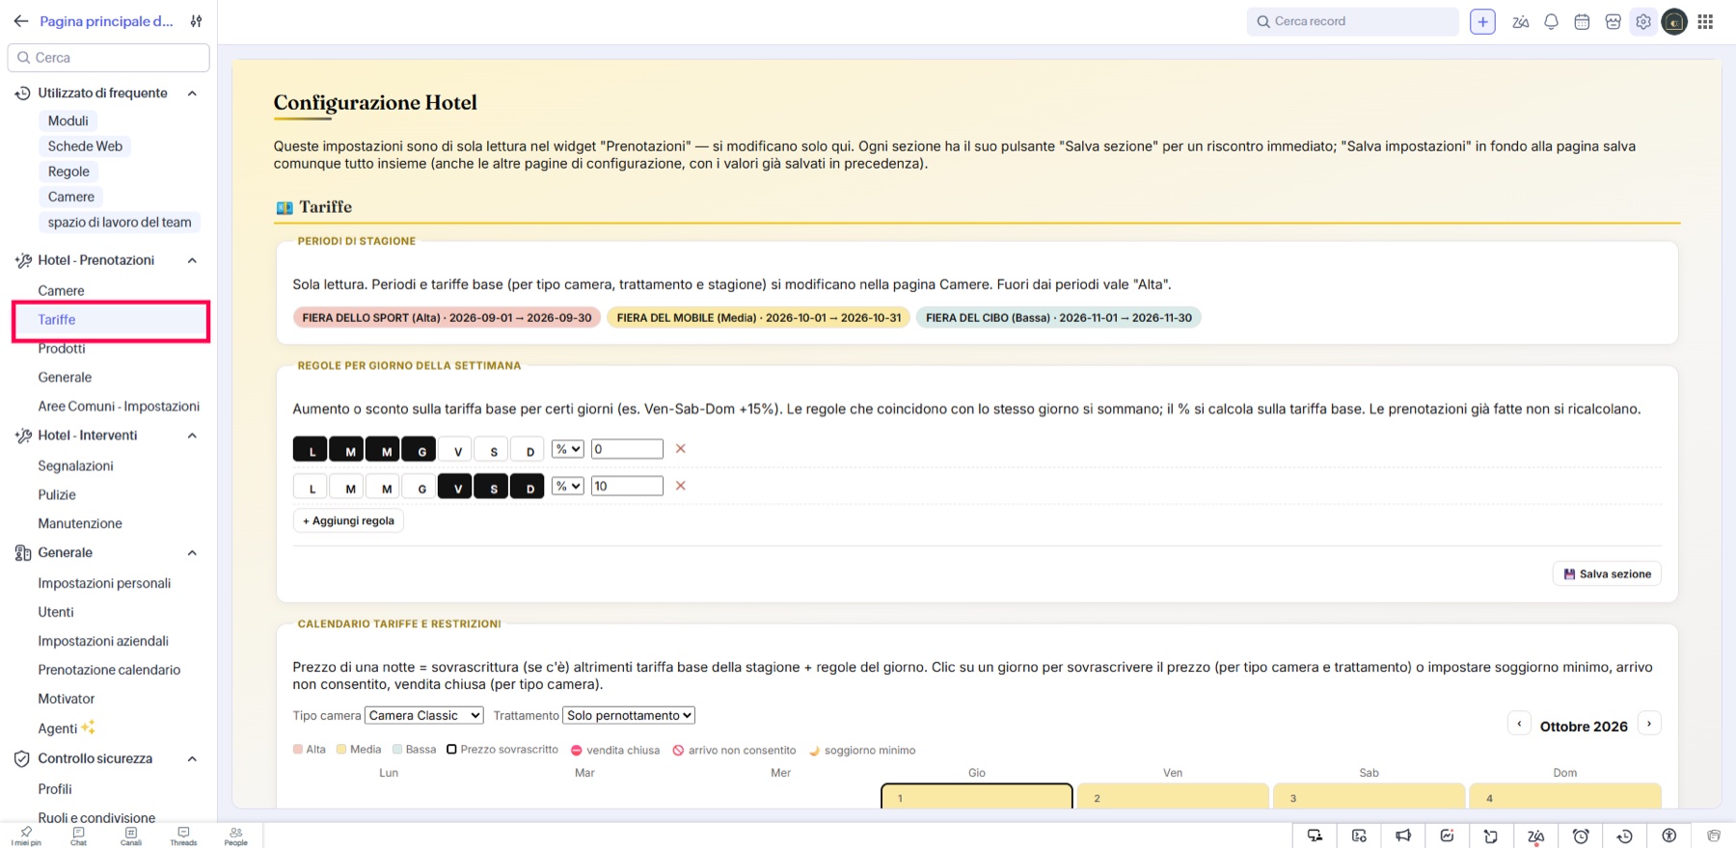Screen dimensions: 1736x848
Task: Click the plus create-record icon
Action: tap(1482, 21)
